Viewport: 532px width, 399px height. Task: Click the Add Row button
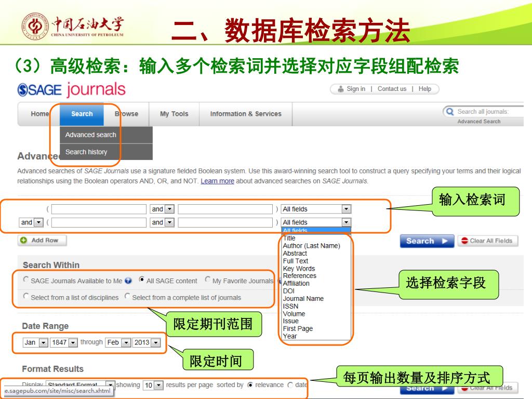click(42, 240)
